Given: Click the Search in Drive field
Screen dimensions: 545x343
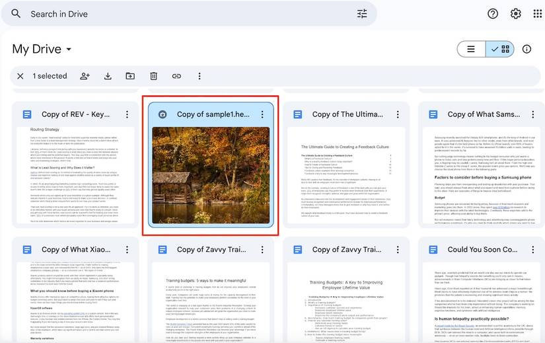Looking at the screenshot, I should [185, 14].
